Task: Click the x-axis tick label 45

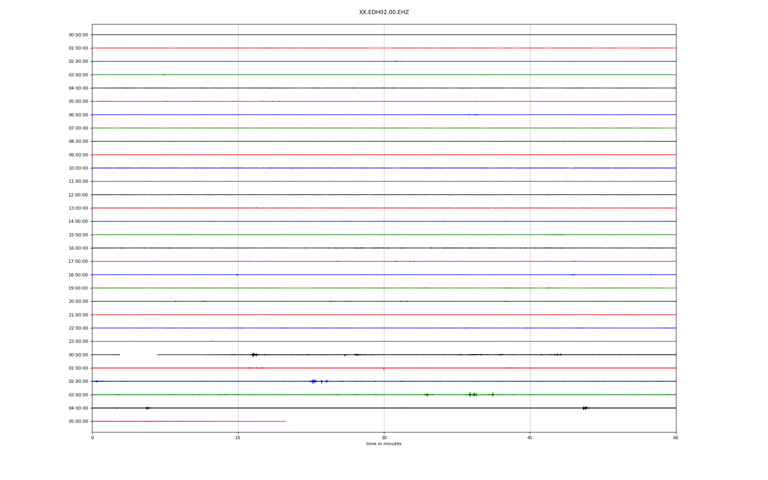Action: coord(530,438)
